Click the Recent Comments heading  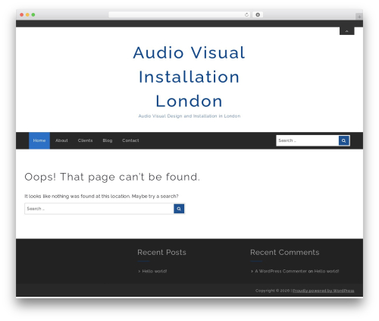tap(285, 252)
